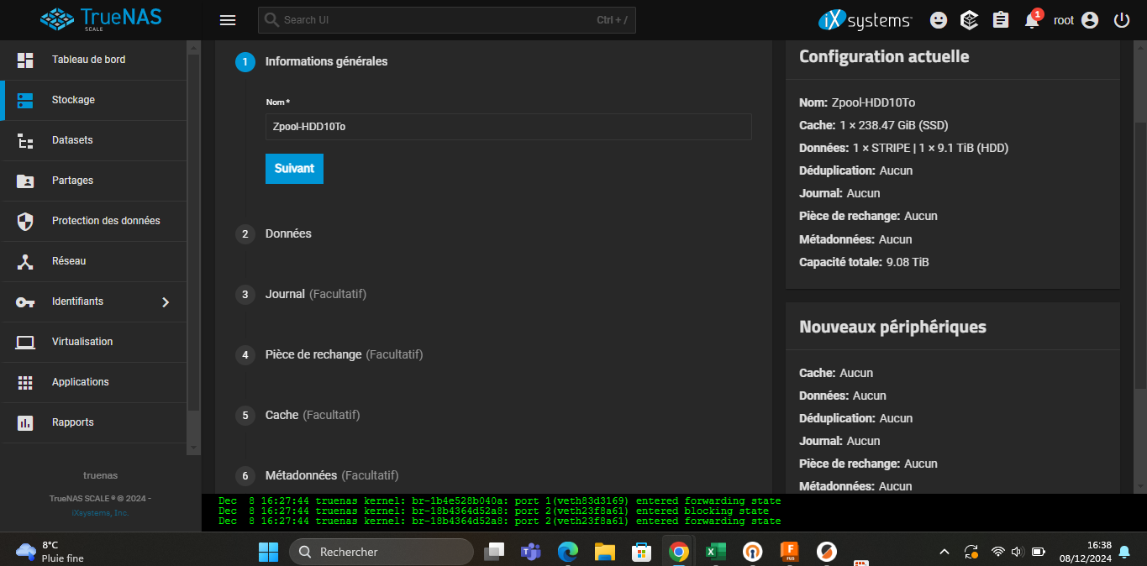Open Partages in the sidebar
The width and height of the screenshot is (1147, 566).
tap(93, 181)
